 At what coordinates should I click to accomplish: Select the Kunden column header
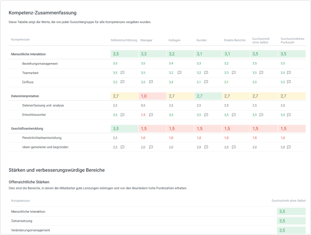point(202,40)
